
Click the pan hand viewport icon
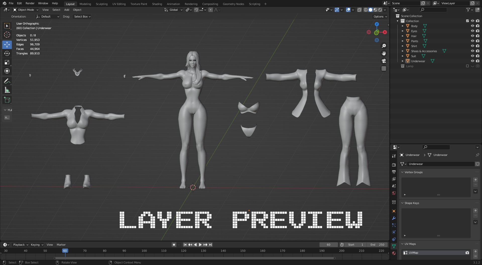point(384,53)
